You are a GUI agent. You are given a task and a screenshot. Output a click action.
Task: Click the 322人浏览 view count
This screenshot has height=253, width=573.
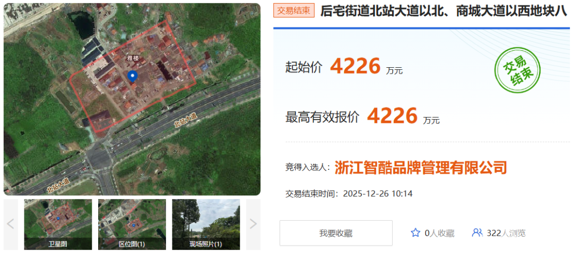coord(506,233)
